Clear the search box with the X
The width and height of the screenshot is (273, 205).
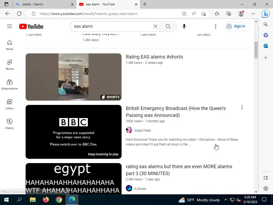pyautogui.click(x=155, y=26)
